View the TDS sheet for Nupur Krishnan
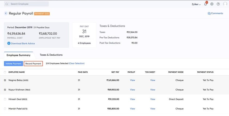 (152, 90)
